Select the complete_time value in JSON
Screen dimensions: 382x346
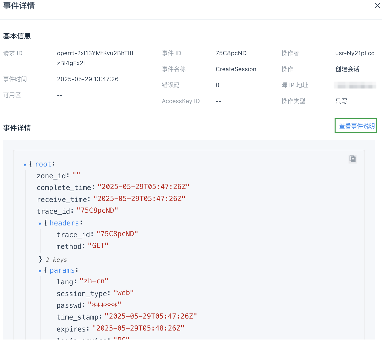(x=143, y=186)
